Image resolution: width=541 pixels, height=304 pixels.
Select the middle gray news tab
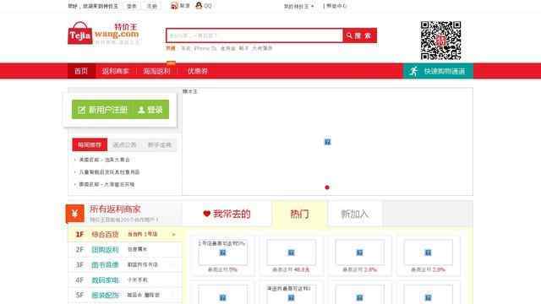124,144
